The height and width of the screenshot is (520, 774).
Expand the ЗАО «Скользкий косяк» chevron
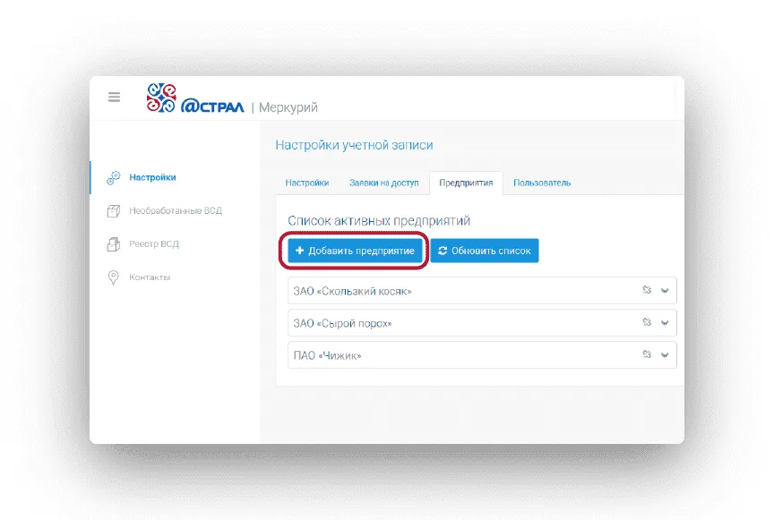pyautogui.click(x=665, y=291)
